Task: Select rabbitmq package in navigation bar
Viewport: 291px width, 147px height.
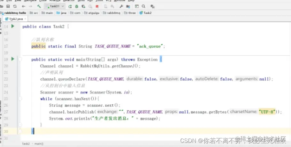Action: click(112, 13)
